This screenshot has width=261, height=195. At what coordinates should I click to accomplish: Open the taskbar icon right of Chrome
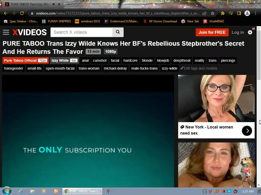pos(109,191)
